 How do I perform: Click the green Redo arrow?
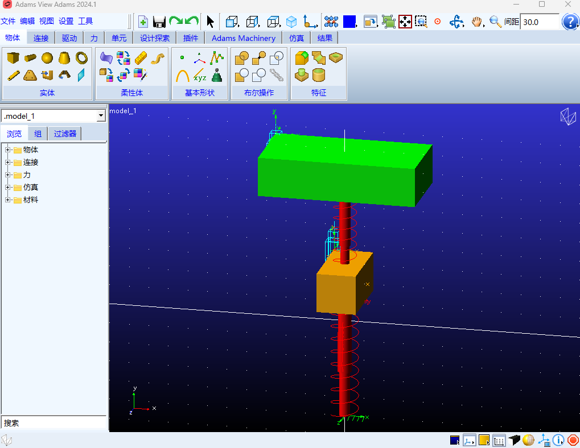pos(176,21)
